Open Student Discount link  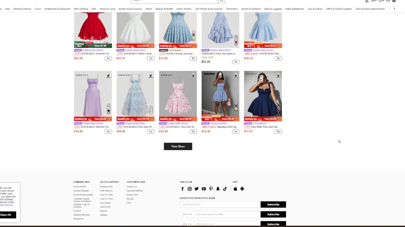82,215
